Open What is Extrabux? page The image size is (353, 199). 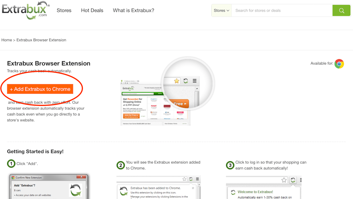134,11
